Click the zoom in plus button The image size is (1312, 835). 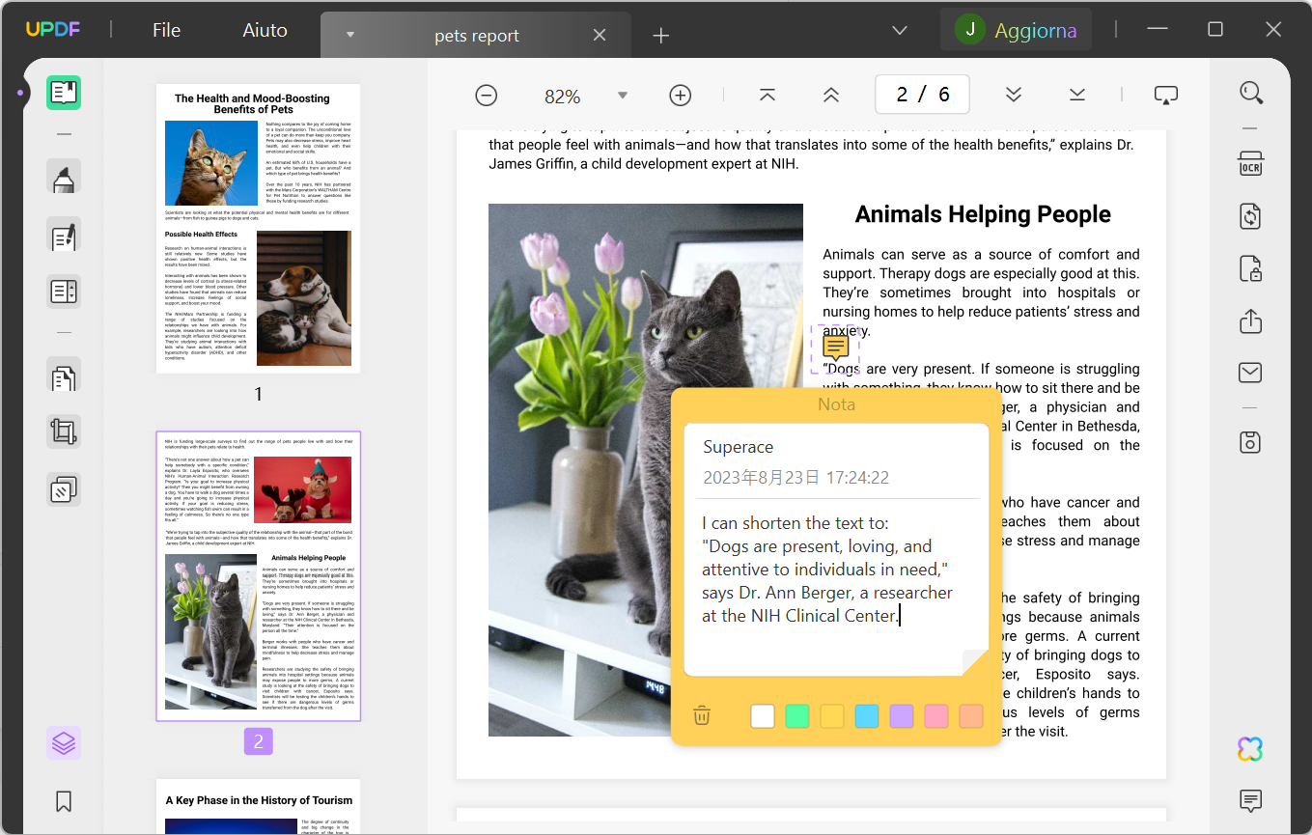(681, 96)
